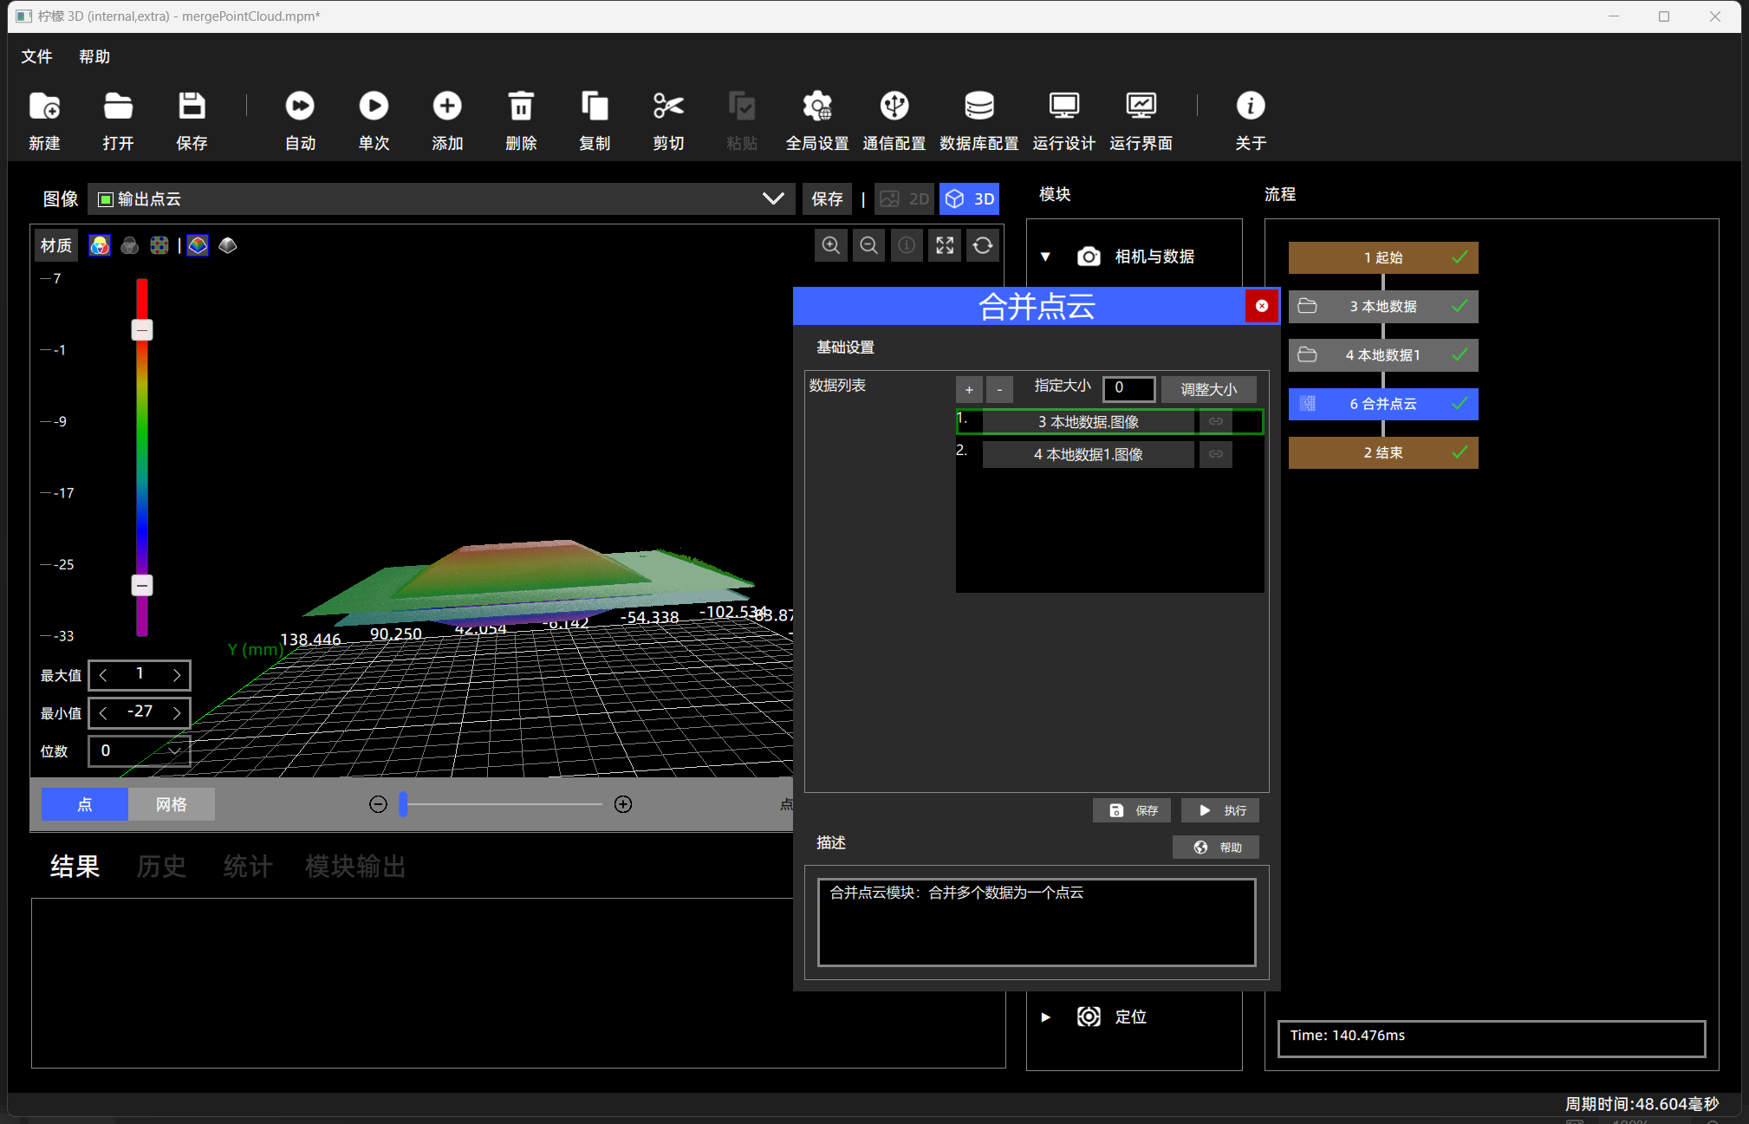Open 数据库配置 database config
The height and width of the screenshot is (1124, 1749).
[x=979, y=120]
